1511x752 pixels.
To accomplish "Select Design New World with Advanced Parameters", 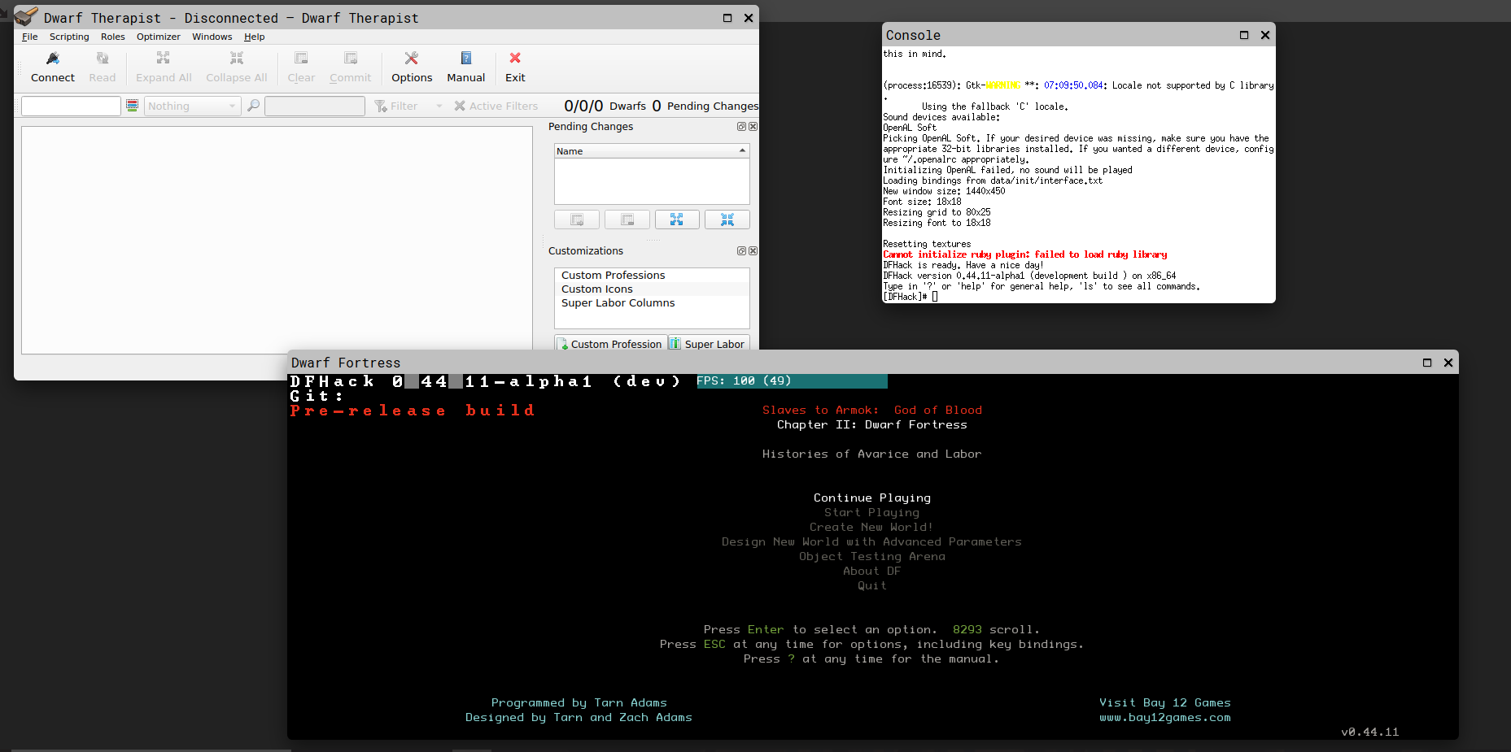I will tap(871, 541).
